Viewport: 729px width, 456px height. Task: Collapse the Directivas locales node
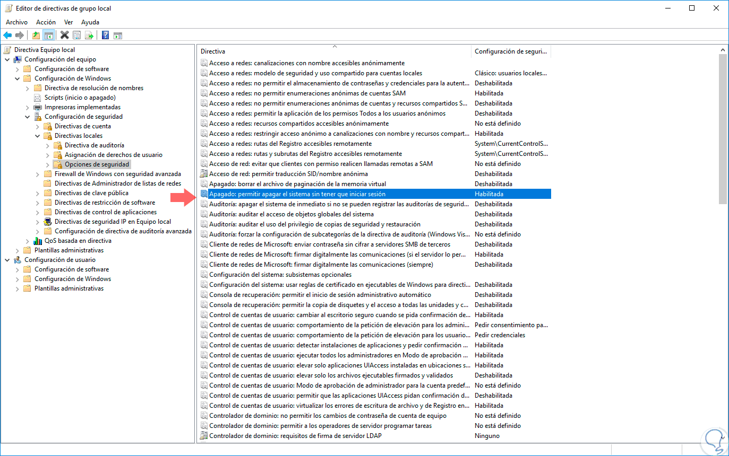38,136
